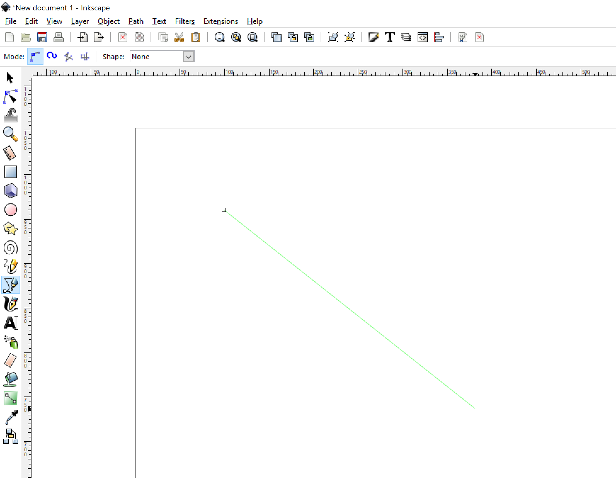The height and width of the screenshot is (478, 616).
Task: Select the Color dropper tool
Action: tap(11, 417)
